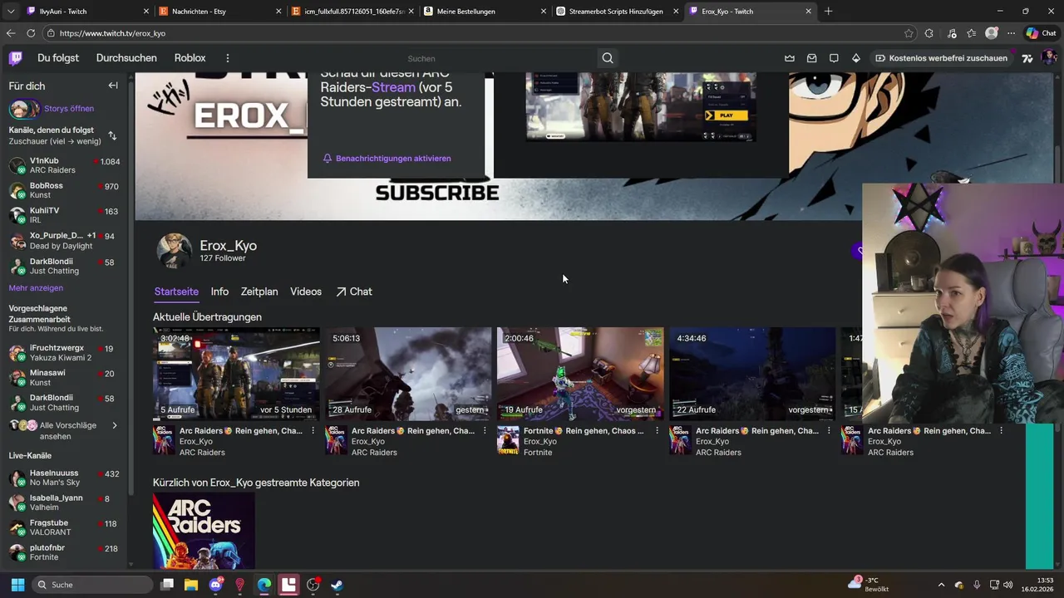Open the whispers speech bubble icon
Screen dimensions: 1064x598
pos(834,58)
